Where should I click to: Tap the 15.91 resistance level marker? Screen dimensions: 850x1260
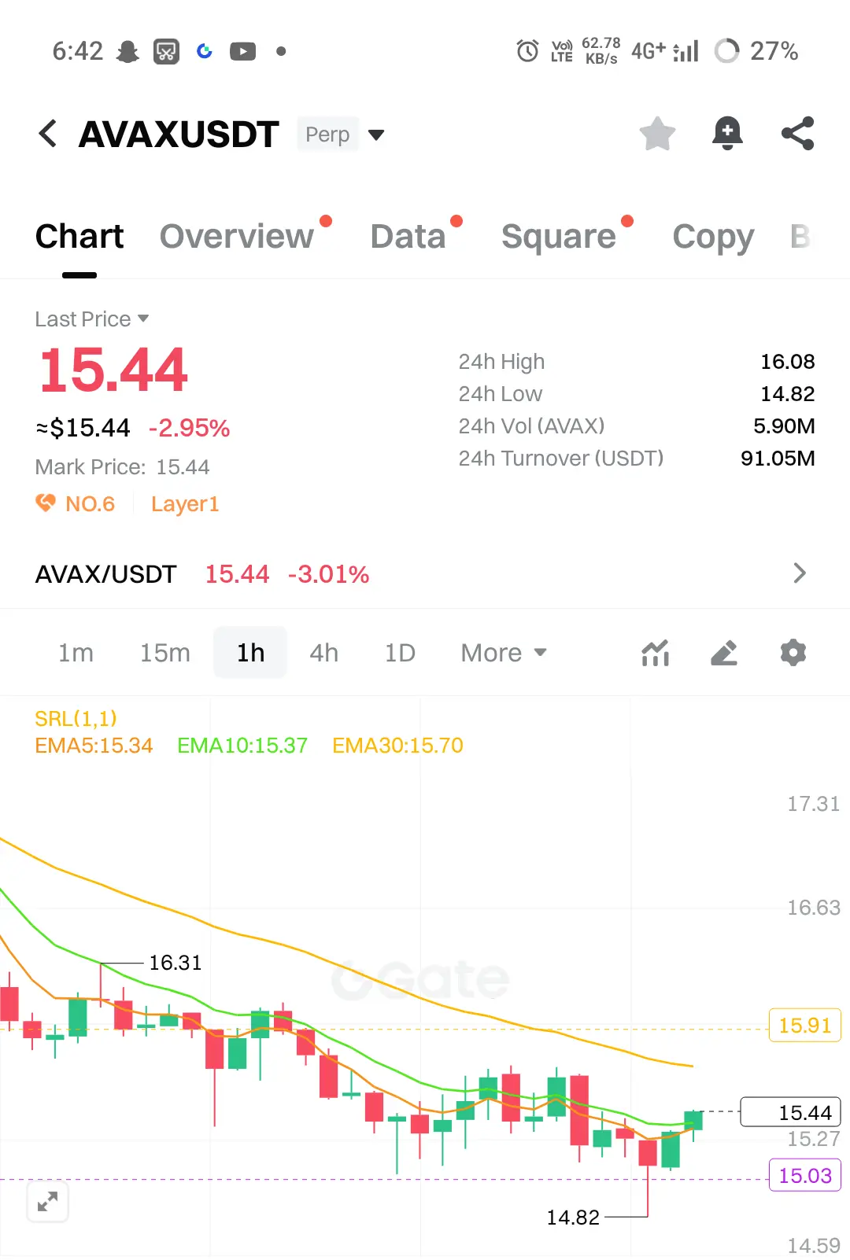[x=805, y=1026]
